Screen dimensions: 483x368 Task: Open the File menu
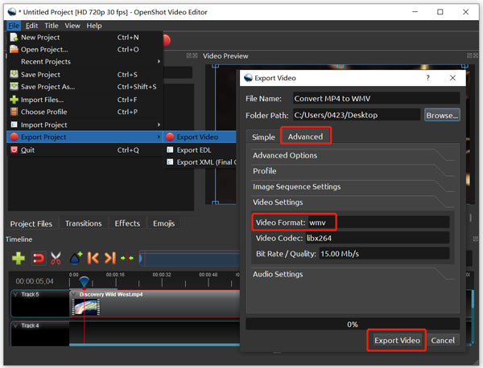pyautogui.click(x=14, y=26)
